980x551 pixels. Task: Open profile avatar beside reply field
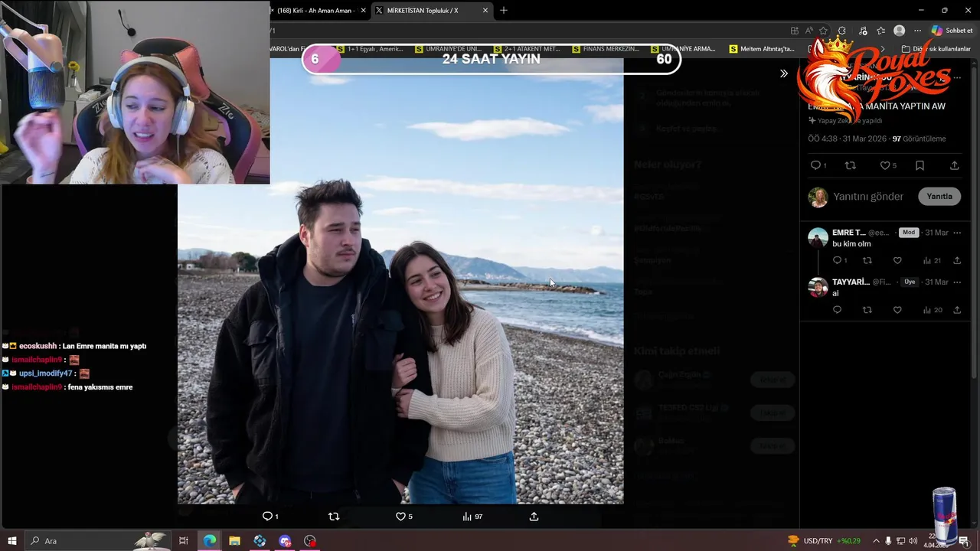pos(818,197)
